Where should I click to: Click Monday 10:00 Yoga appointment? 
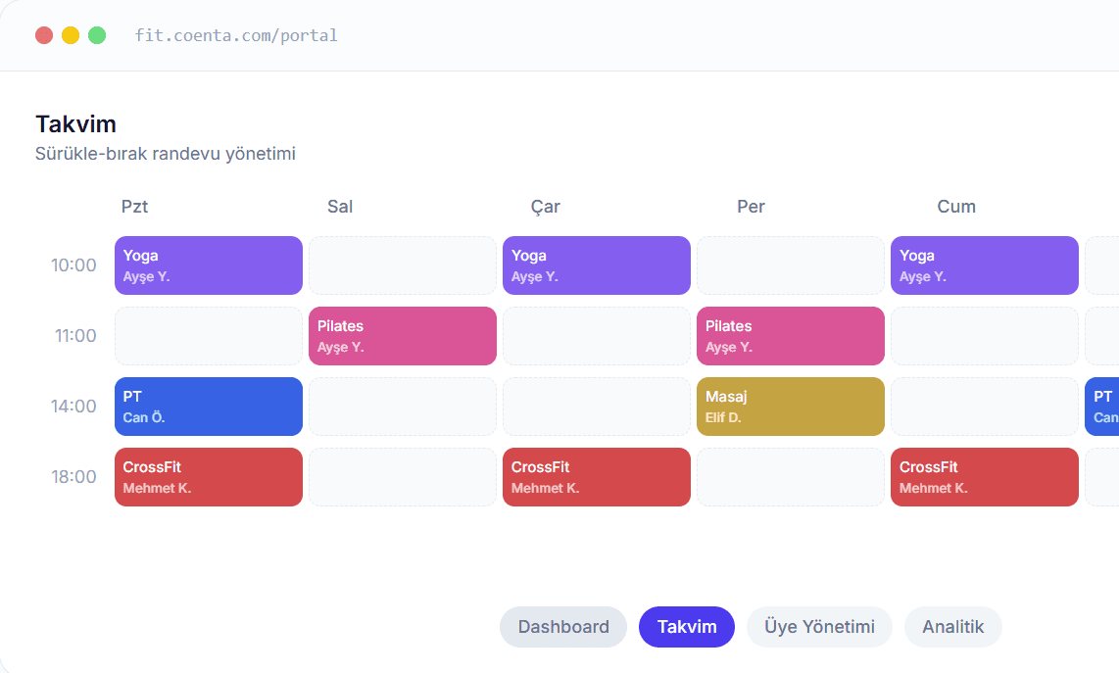pyautogui.click(x=209, y=265)
